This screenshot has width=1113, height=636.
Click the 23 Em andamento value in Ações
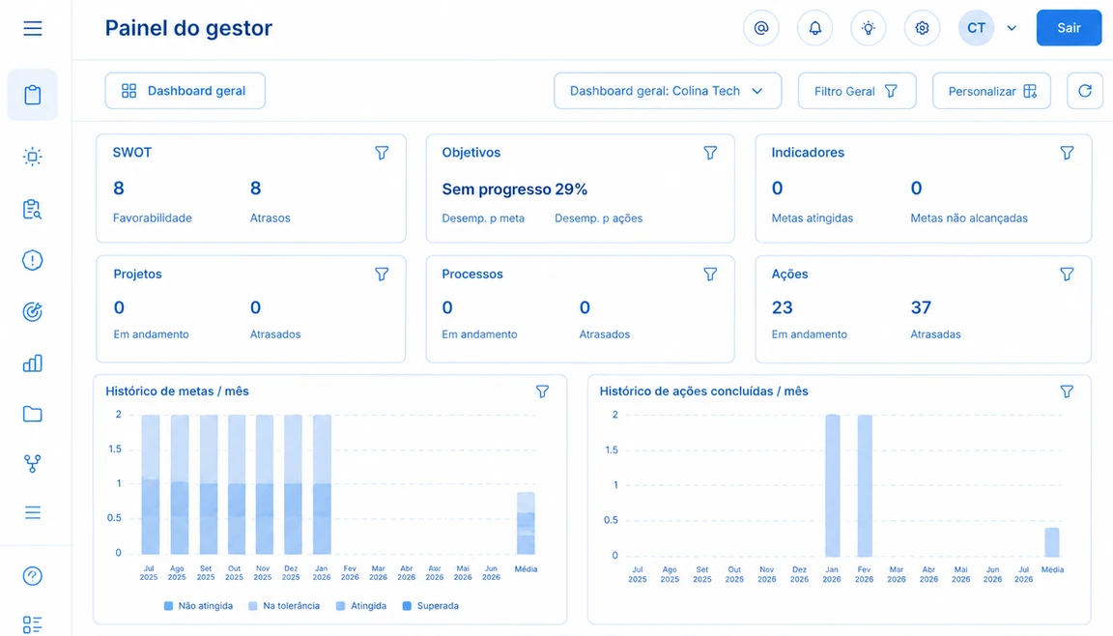click(783, 307)
